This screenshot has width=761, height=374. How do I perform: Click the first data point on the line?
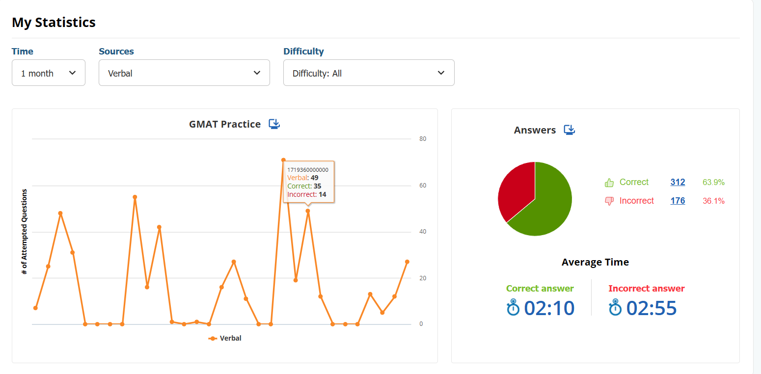pos(35,308)
